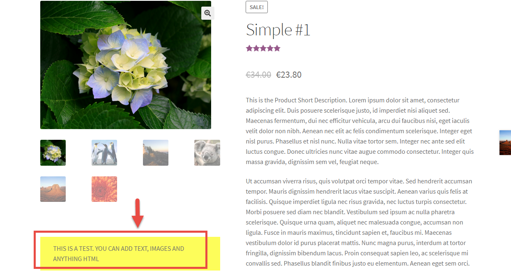Screen dimensions: 511x273
Task: Select the penguins gallery thumbnail
Action: 104,153
